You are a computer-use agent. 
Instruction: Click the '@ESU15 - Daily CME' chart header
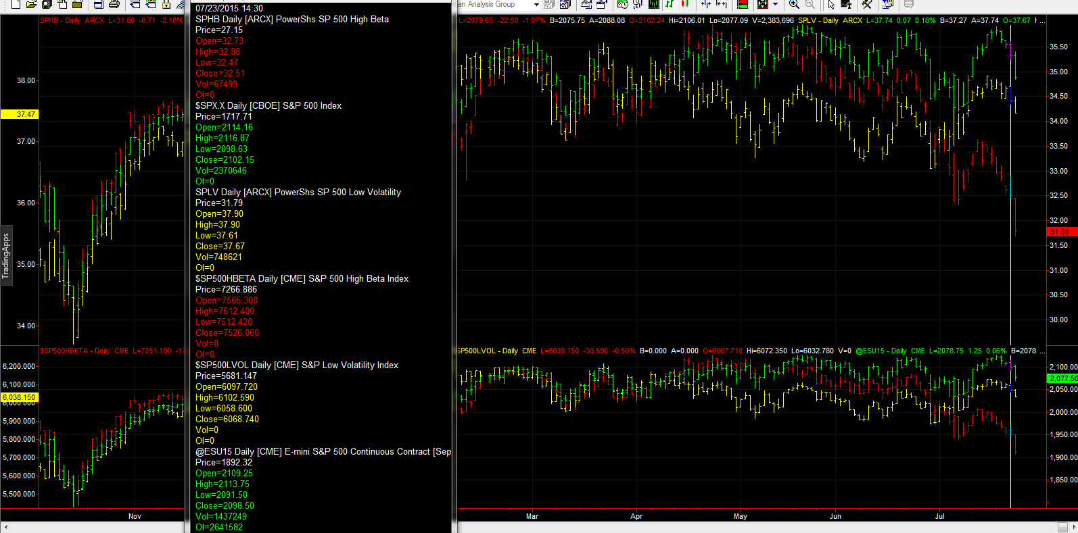890,351
